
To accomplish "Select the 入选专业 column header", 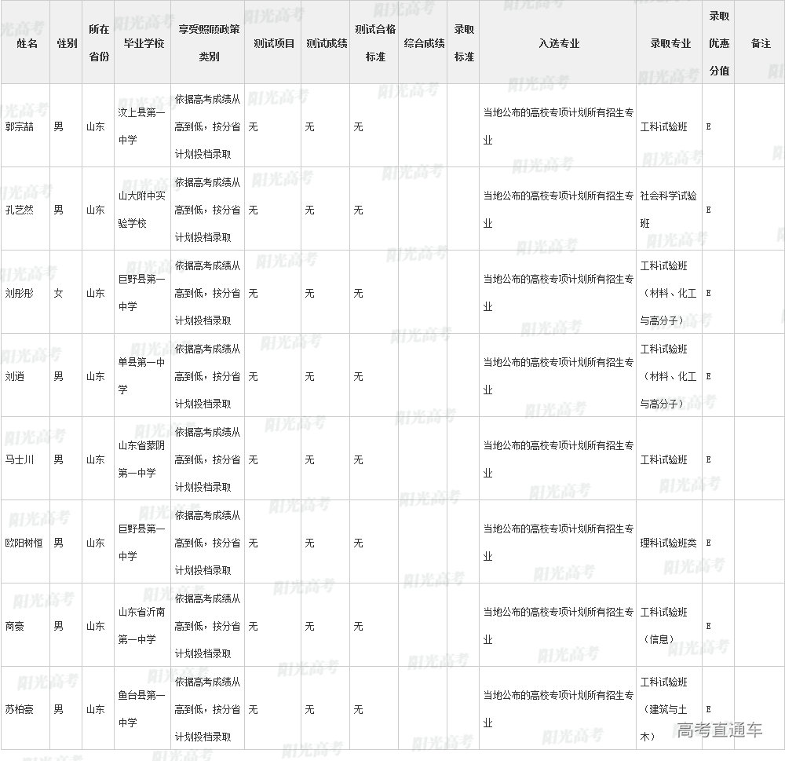I will coord(559,43).
